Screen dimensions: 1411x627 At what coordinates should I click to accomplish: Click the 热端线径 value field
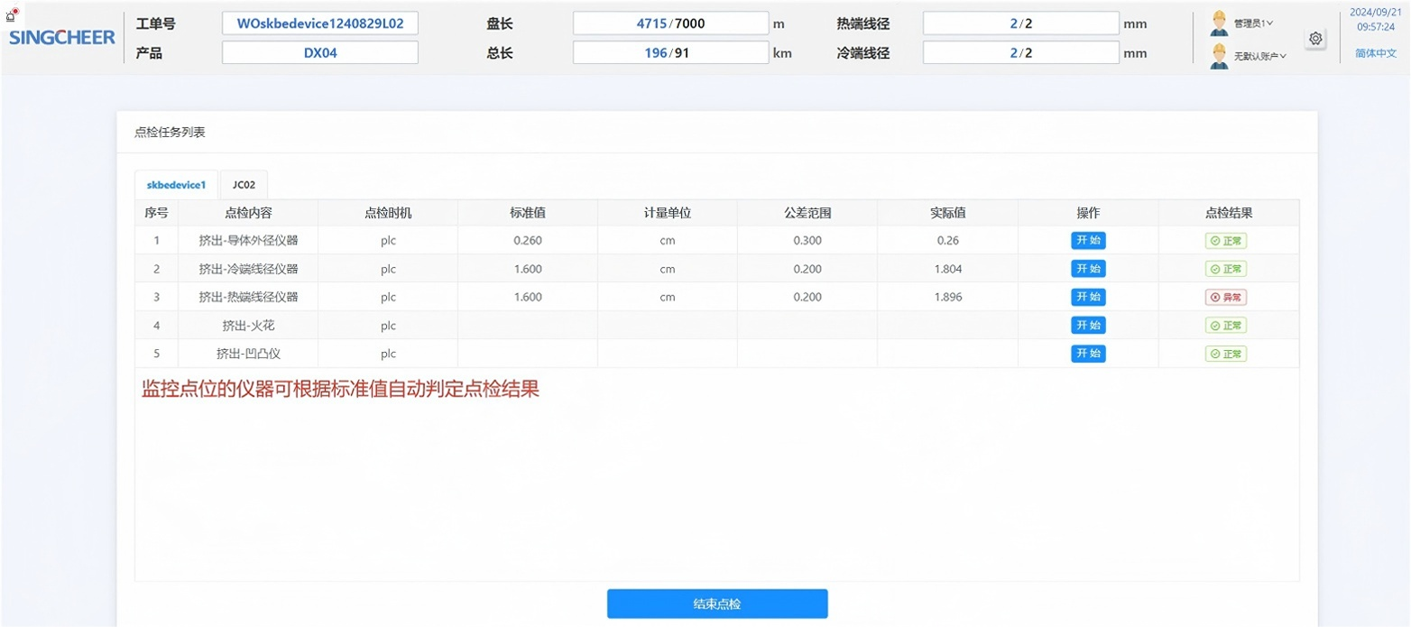[1020, 23]
